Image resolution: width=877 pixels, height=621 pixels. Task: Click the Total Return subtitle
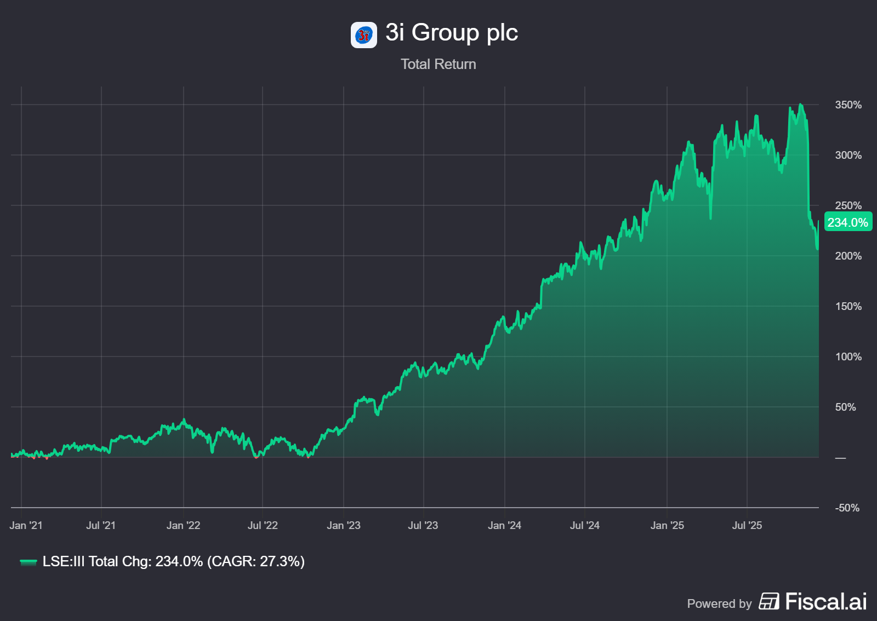(x=438, y=64)
